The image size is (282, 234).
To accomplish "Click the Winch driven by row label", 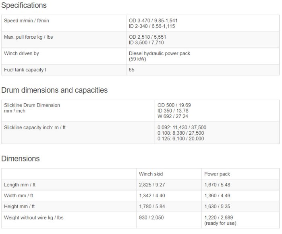I will [x=21, y=53].
